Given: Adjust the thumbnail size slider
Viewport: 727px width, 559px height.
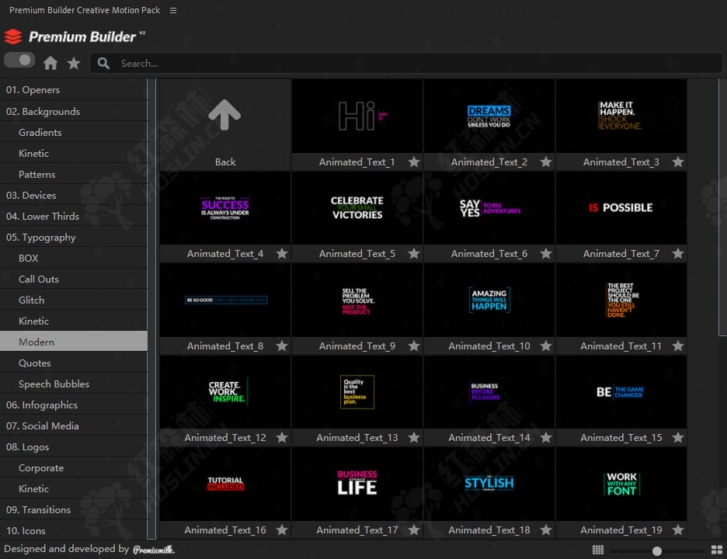Looking at the screenshot, I should point(657,550).
